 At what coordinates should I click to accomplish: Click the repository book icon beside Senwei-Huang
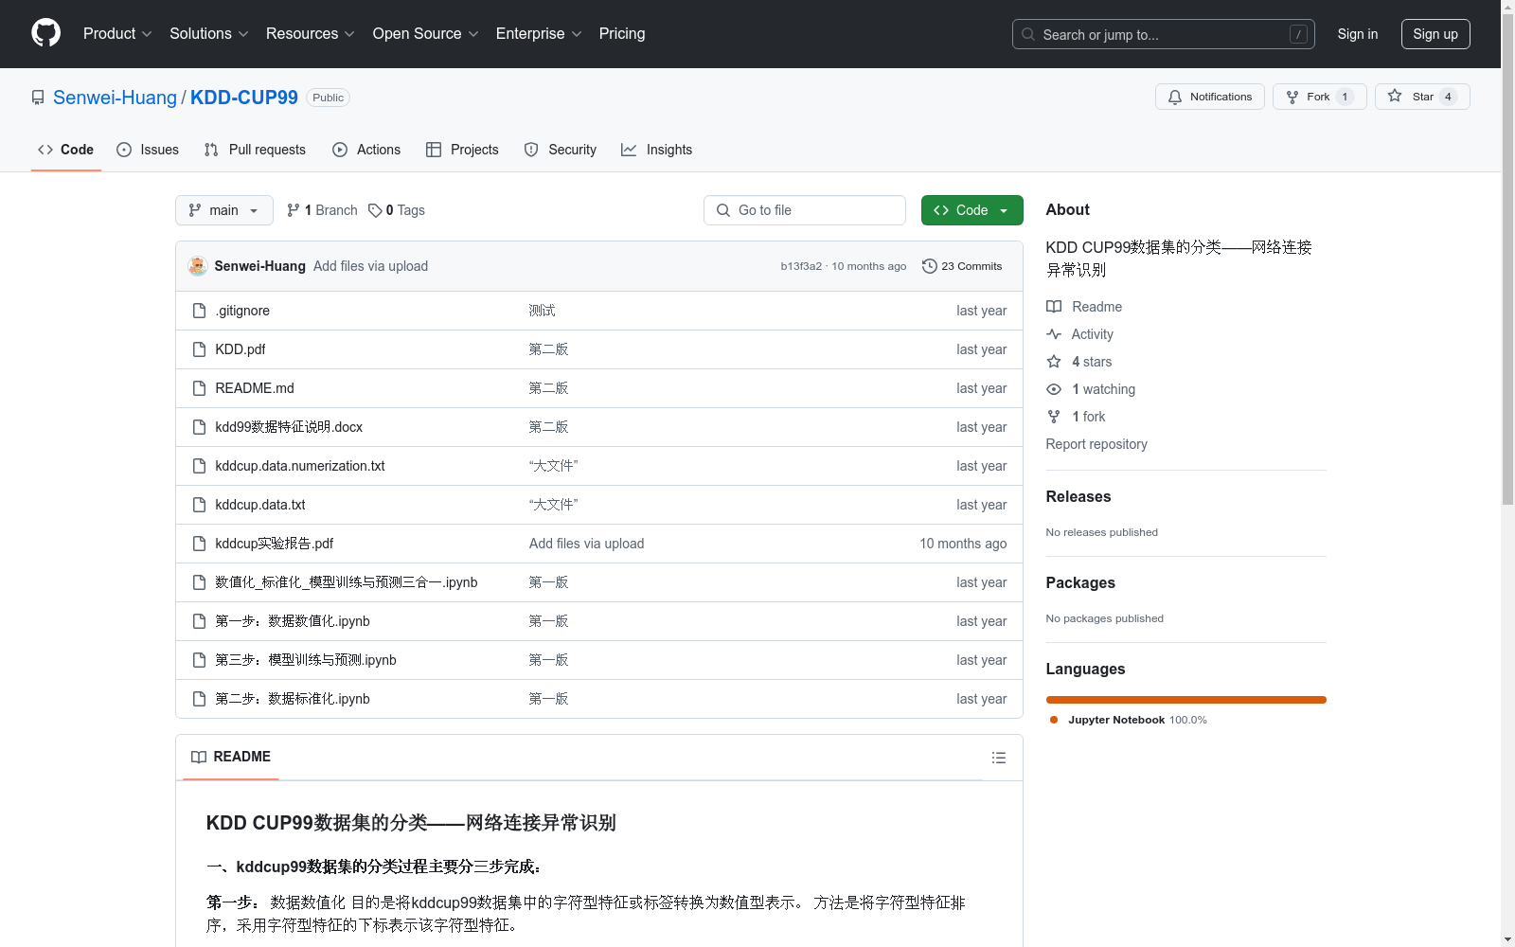coord(38,98)
